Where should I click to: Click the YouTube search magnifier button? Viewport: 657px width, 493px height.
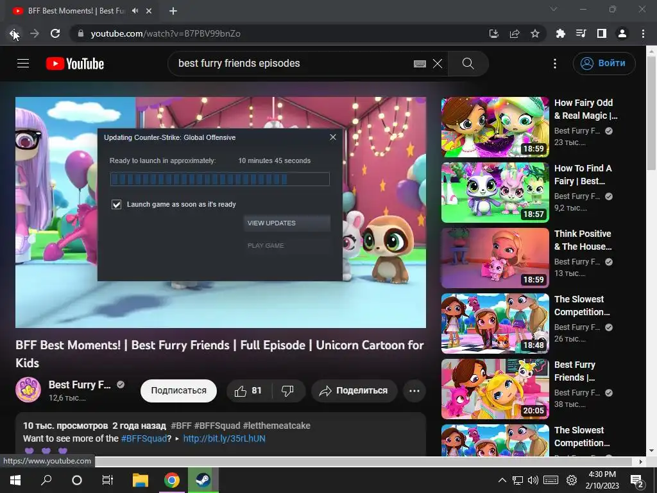(x=468, y=64)
